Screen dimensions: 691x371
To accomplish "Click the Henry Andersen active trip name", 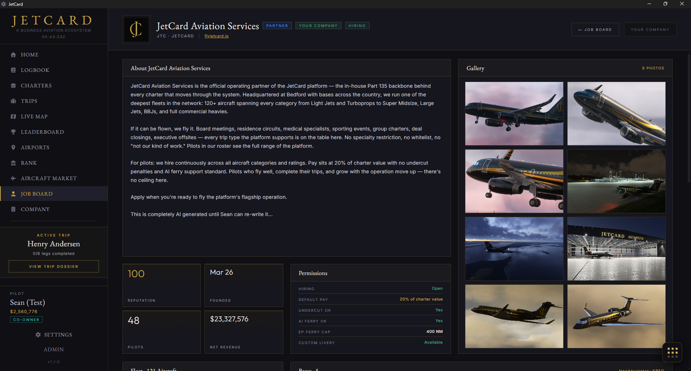I will click(x=54, y=244).
